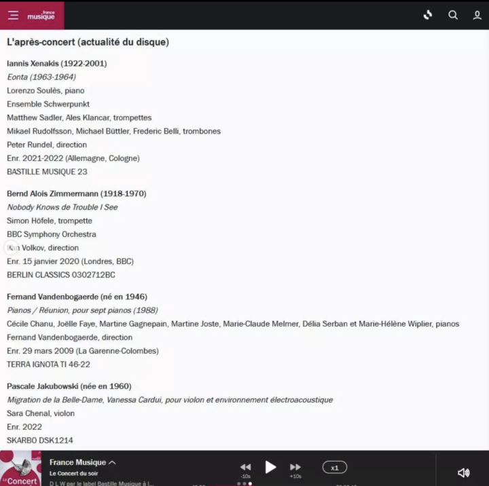Image resolution: width=489 pixels, height=486 pixels.
Task: Click the label TERRA IGNOTA TI 46-22
Action: [48, 364]
